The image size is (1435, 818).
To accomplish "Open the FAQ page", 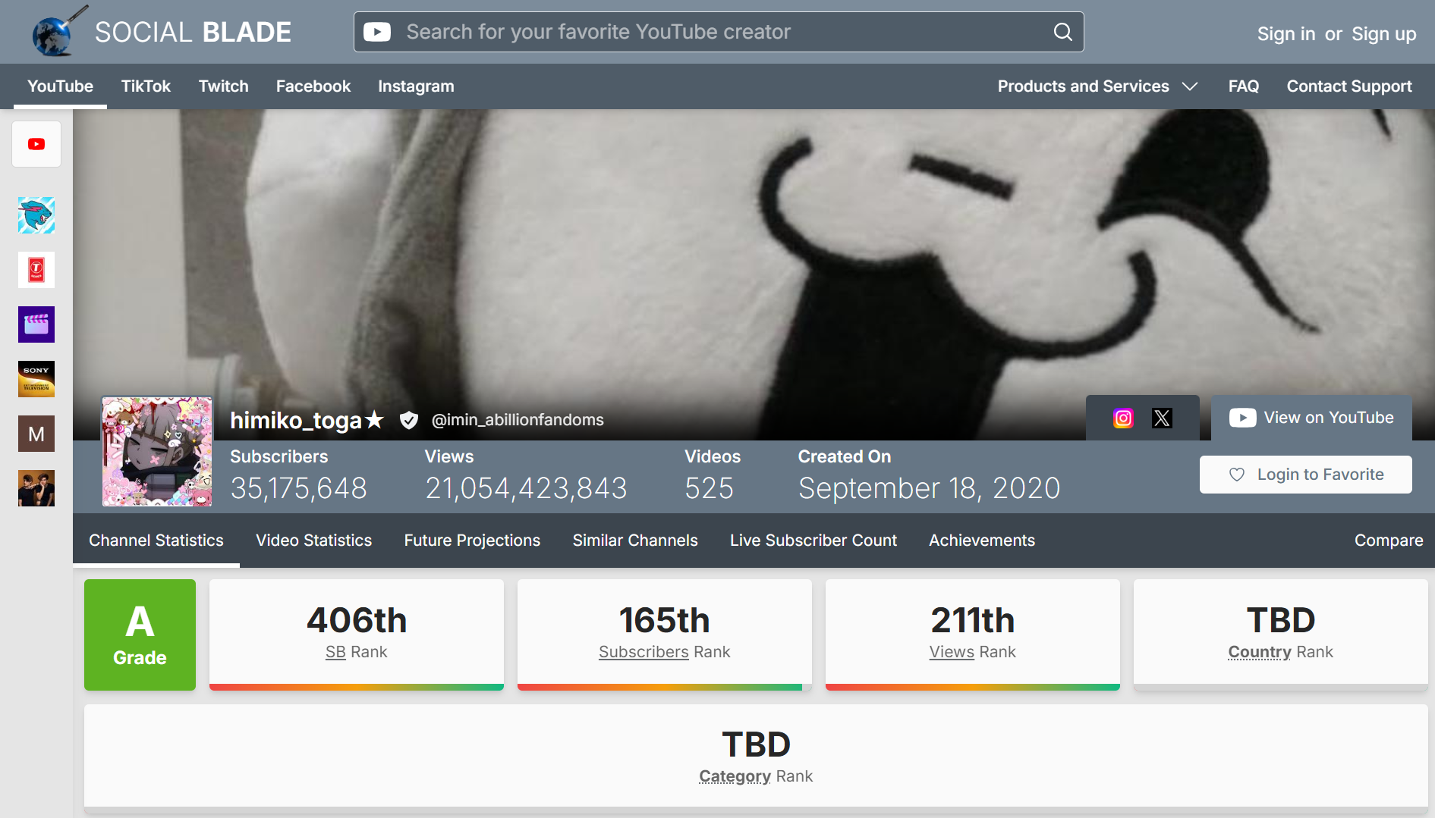I will [x=1244, y=86].
